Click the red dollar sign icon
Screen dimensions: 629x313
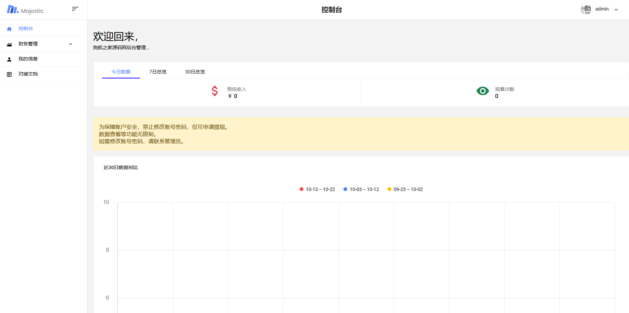click(x=215, y=91)
